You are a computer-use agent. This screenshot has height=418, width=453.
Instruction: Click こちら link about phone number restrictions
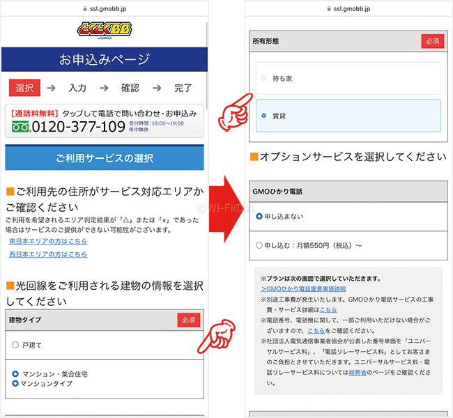click(316, 331)
